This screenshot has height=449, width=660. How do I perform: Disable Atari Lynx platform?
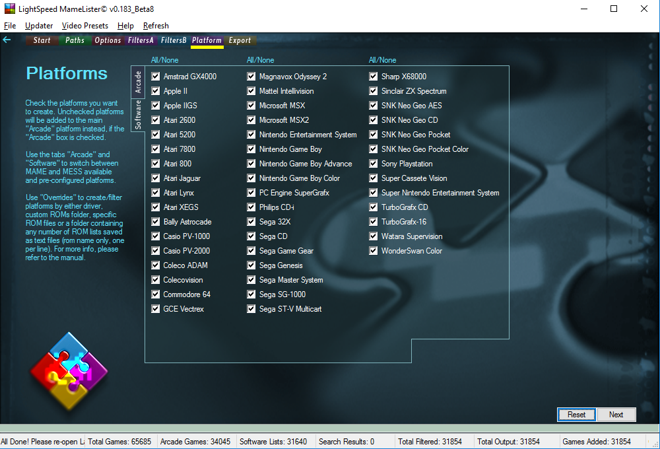pyautogui.click(x=156, y=193)
